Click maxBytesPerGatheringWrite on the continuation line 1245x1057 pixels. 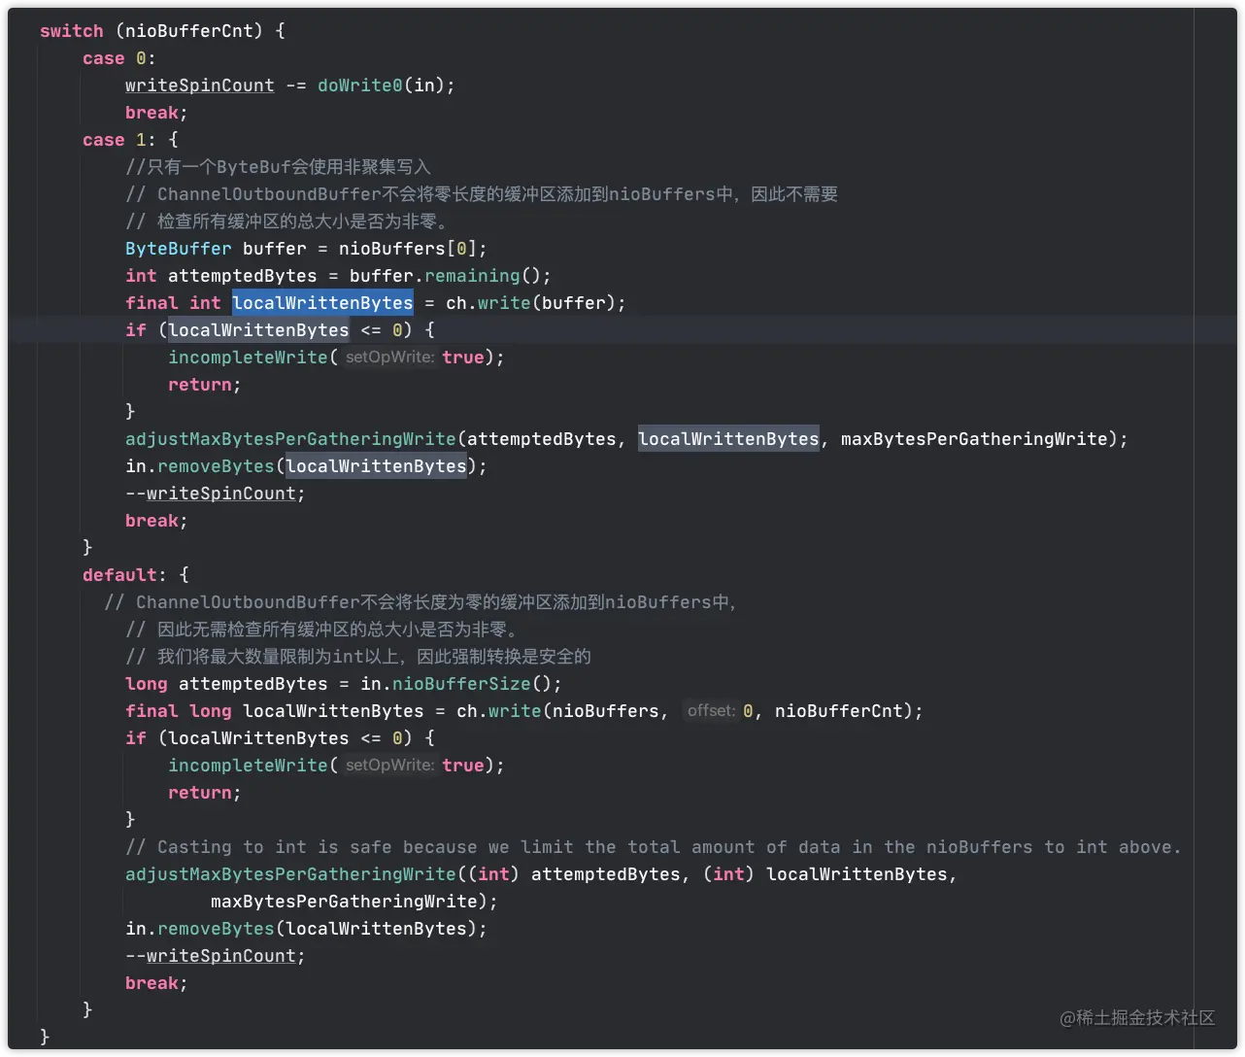click(343, 902)
